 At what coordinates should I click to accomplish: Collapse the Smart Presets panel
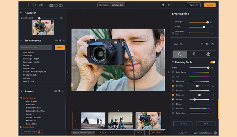click(21, 40)
